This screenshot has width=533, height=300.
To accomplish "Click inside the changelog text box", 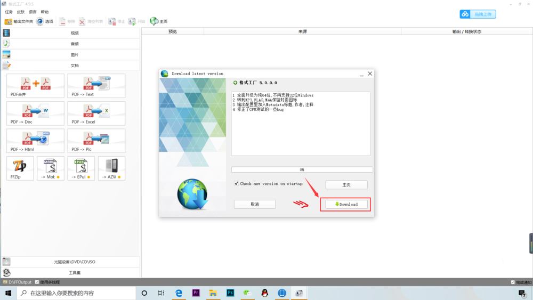I will tap(301, 124).
